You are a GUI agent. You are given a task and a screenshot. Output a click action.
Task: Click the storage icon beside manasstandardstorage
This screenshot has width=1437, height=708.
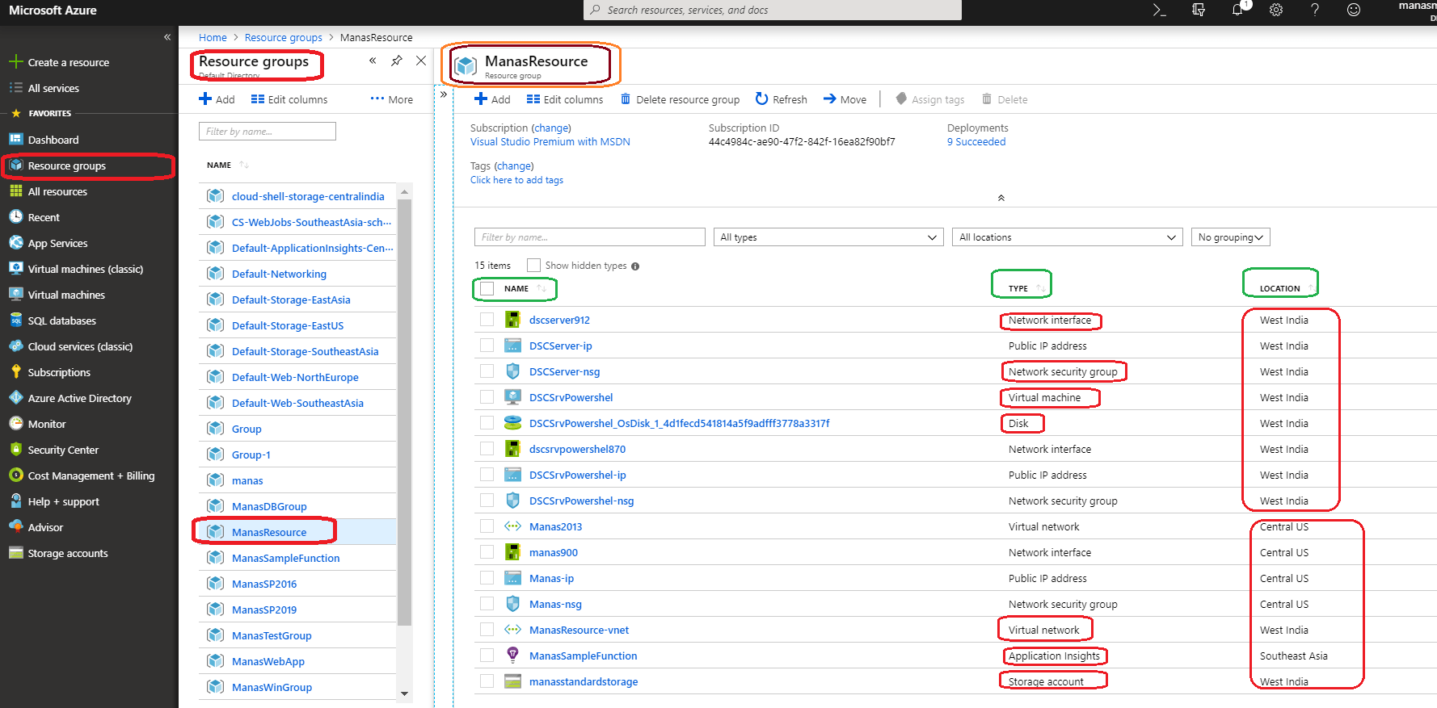point(512,681)
